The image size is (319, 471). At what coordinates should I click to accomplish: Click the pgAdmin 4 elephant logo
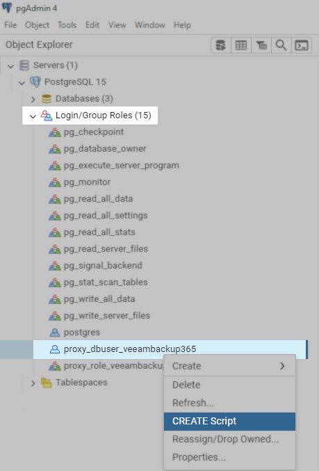(x=6, y=8)
